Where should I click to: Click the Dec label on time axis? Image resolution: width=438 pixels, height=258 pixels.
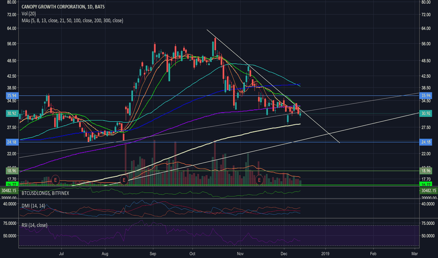pos(284,253)
